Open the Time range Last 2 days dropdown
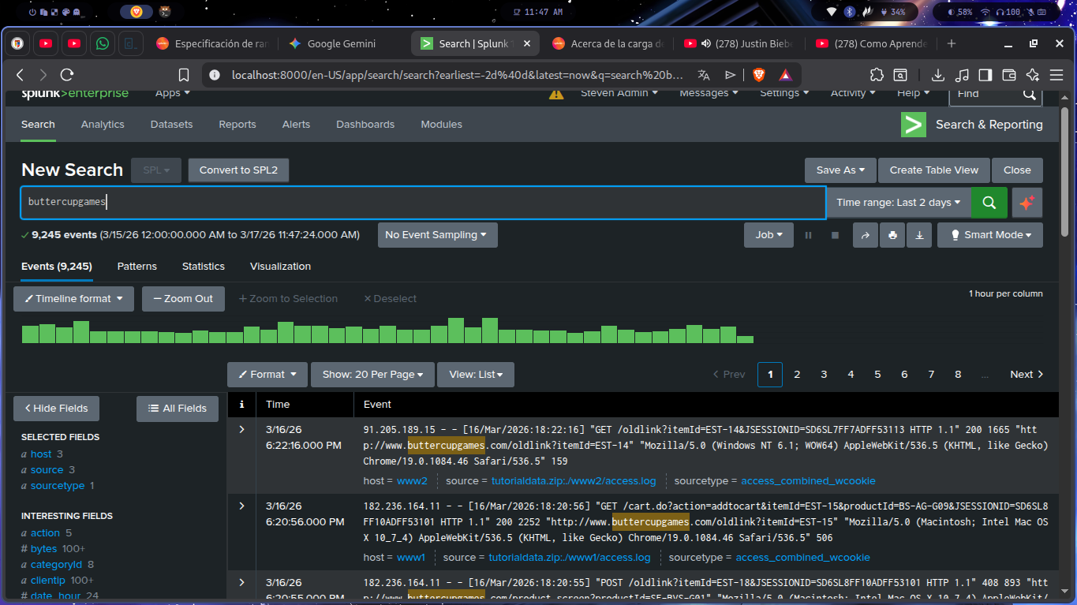The image size is (1077, 605). [x=898, y=203]
